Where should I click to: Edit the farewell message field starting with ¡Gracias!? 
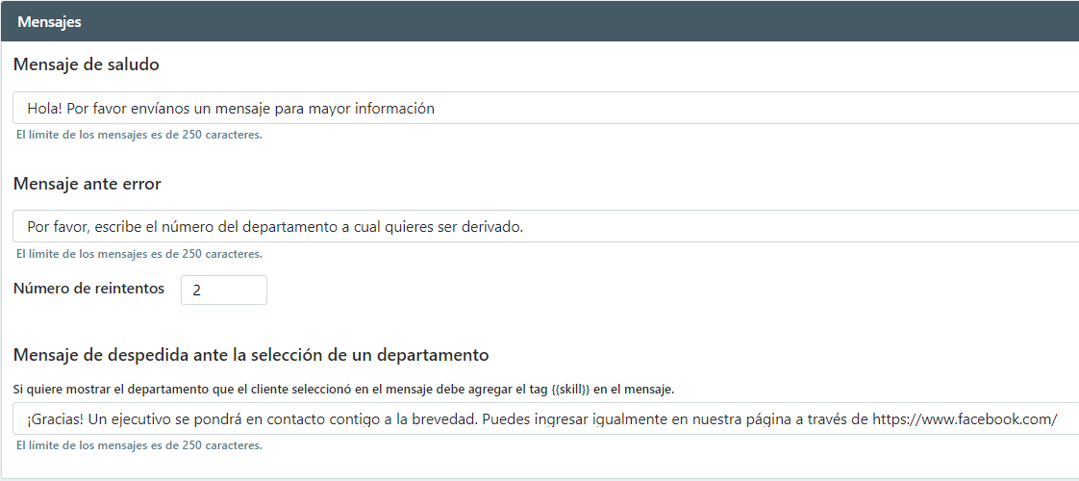pyautogui.click(x=545, y=418)
